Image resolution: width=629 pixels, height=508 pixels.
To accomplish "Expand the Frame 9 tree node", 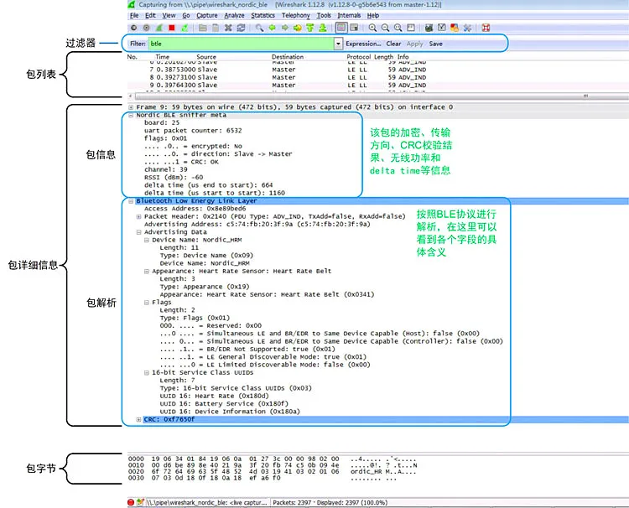I will (131, 107).
